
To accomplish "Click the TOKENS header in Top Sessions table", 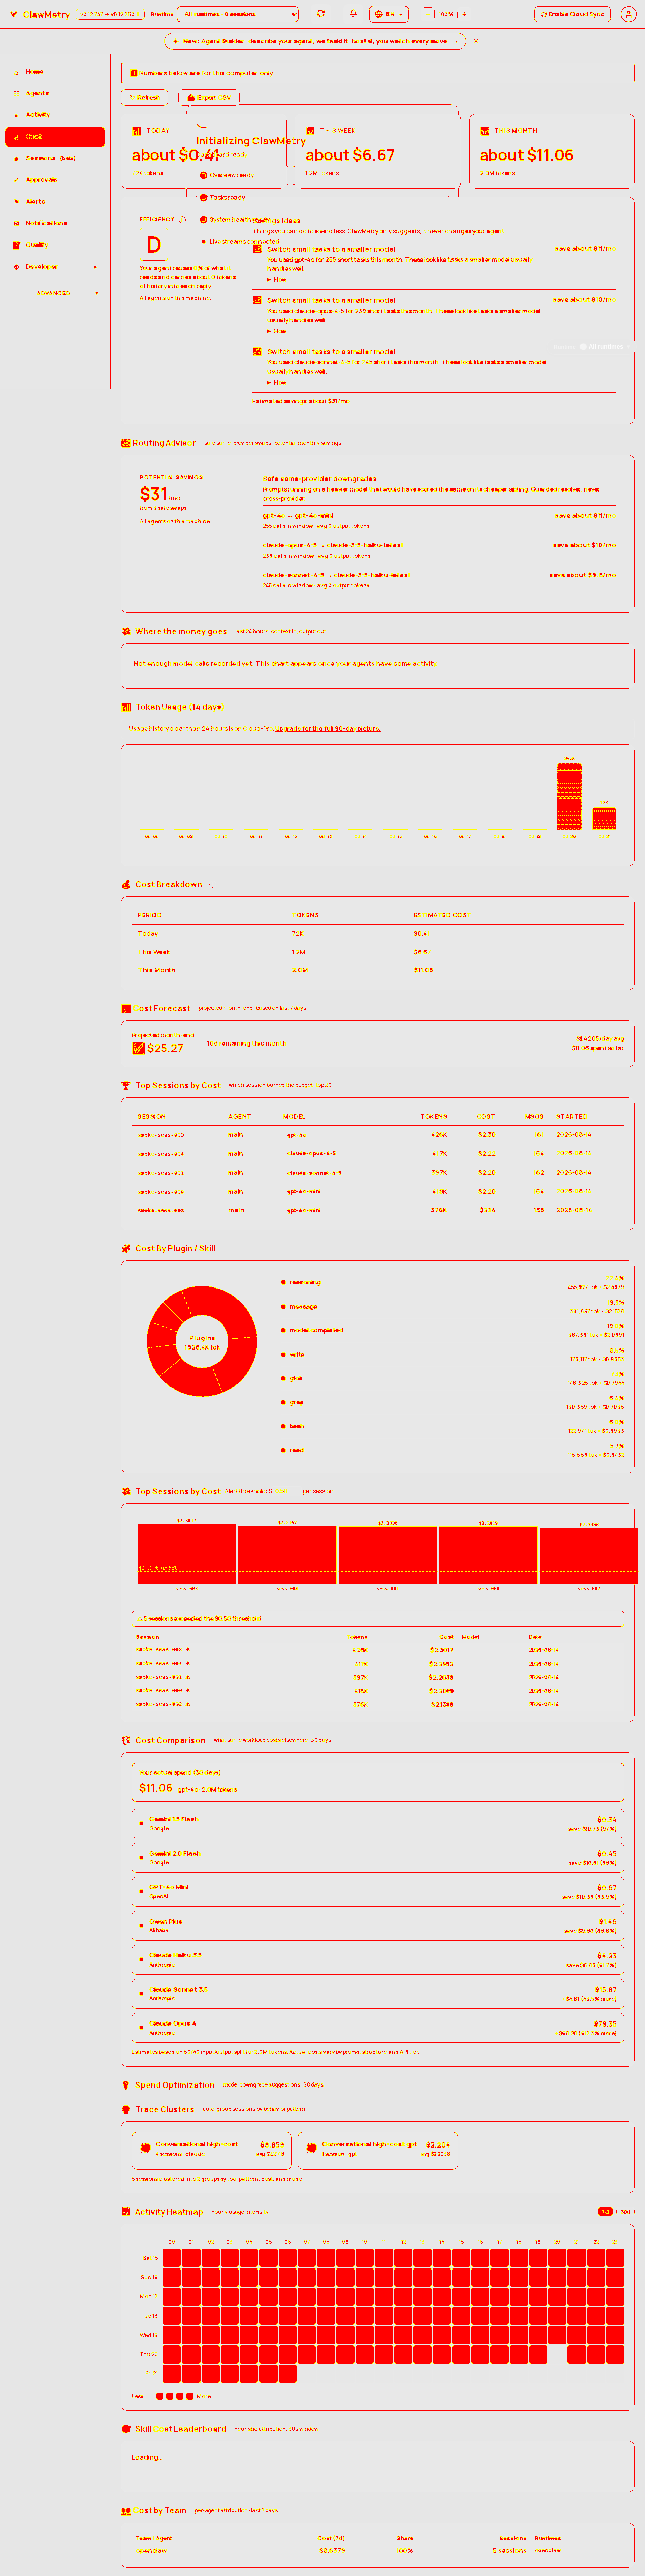I will click(x=434, y=1116).
